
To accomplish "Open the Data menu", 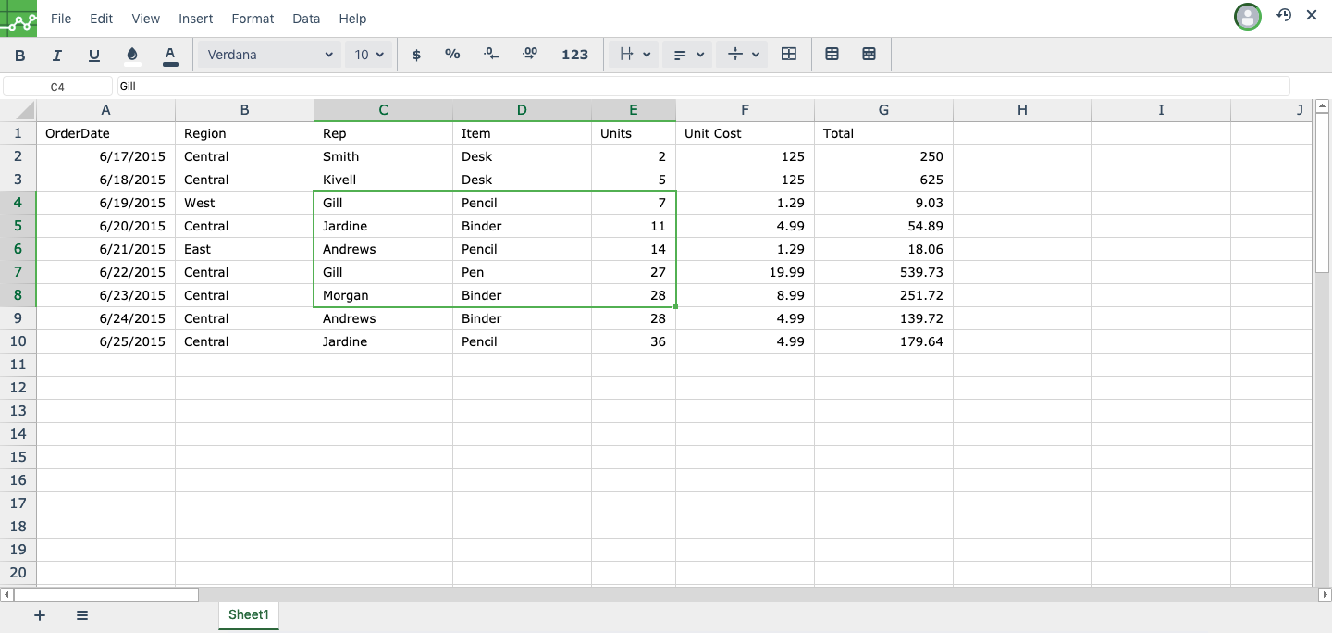I will coord(306,19).
